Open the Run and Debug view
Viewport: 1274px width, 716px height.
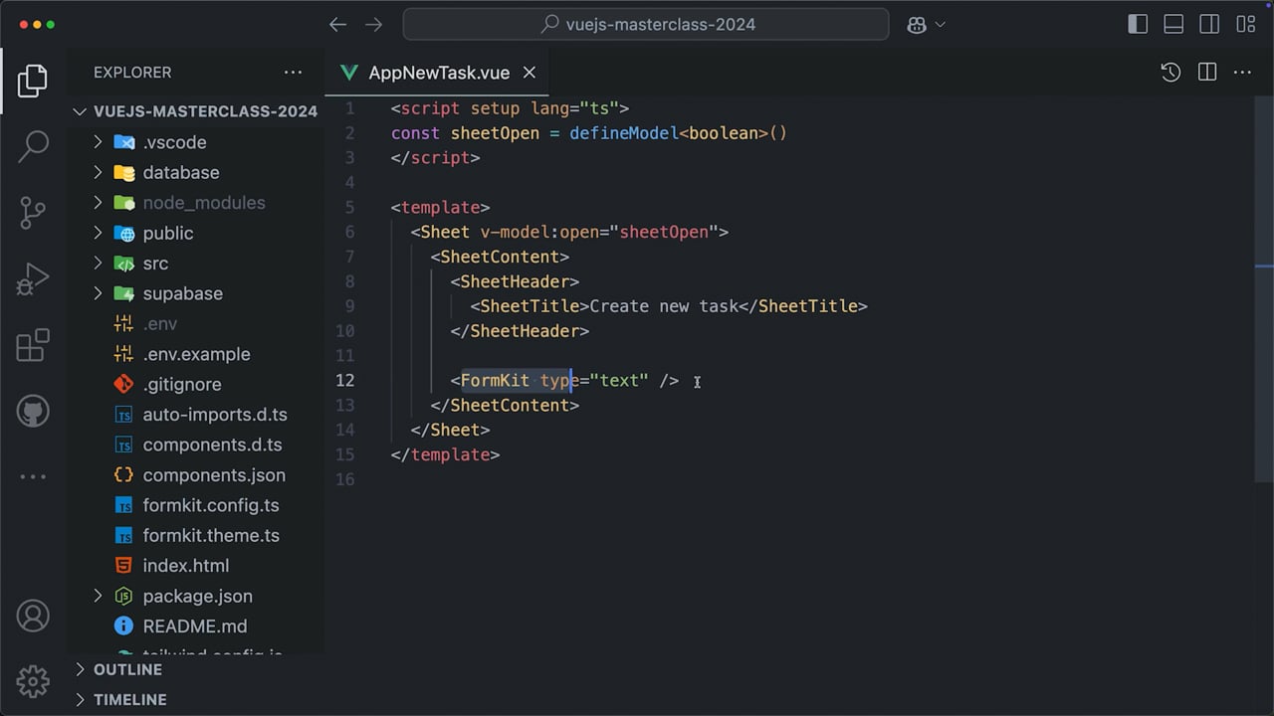click(x=33, y=279)
